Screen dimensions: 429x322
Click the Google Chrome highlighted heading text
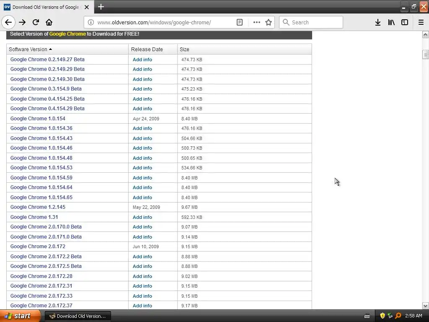(67, 34)
